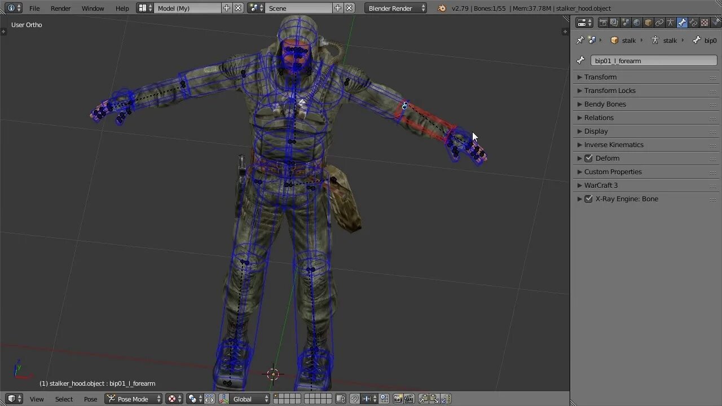Click the bone name field bip01_l_forearm

pos(653,61)
